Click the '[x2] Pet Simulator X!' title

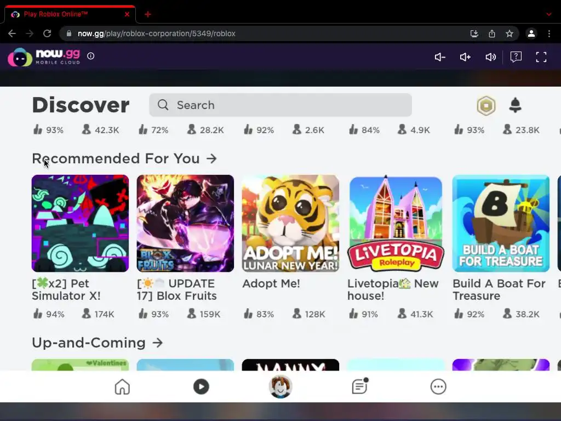coord(66,289)
